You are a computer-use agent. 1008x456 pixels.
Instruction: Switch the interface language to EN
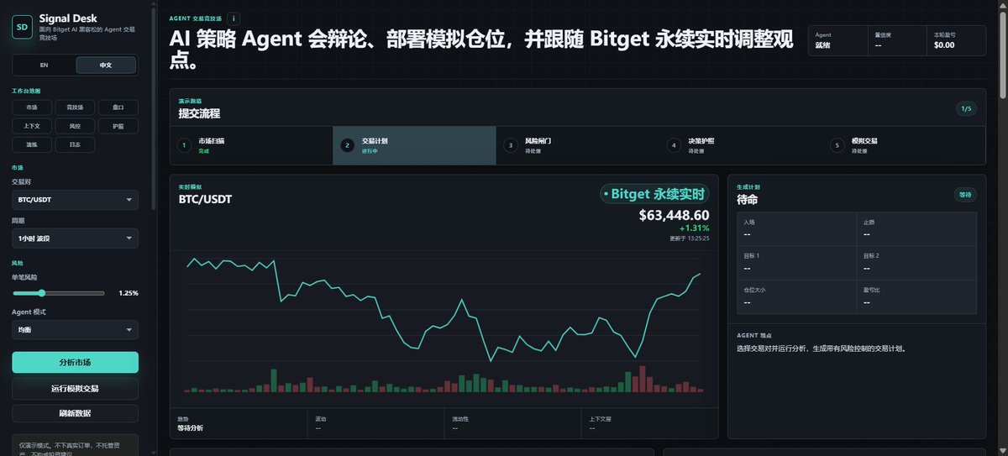[x=44, y=66]
